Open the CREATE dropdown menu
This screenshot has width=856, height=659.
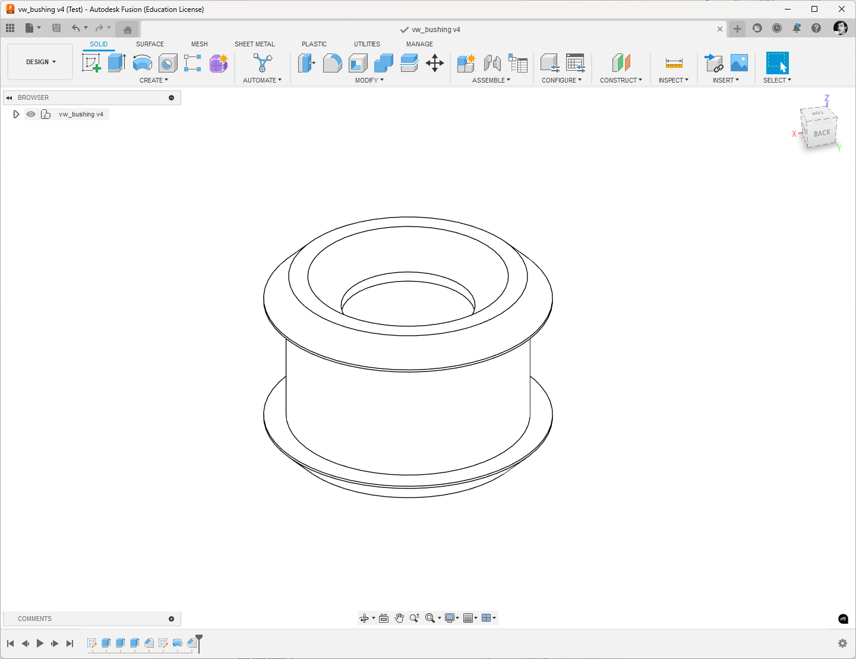(154, 80)
